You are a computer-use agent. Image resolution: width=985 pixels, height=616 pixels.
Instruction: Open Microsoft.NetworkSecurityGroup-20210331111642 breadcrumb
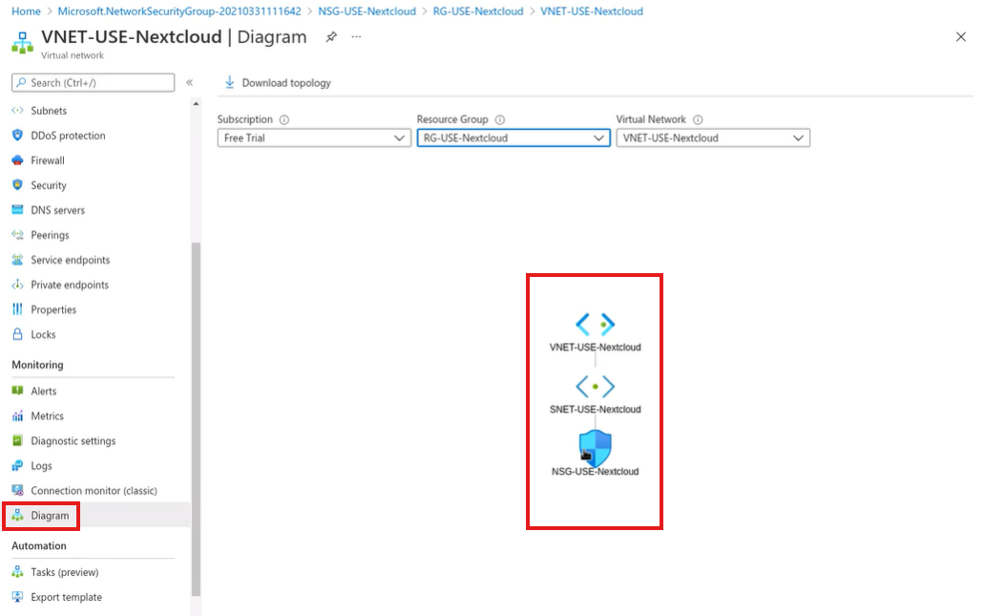point(179,11)
